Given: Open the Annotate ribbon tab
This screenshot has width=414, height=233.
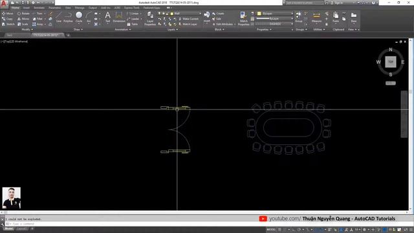Looking at the screenshot, I should 39,8.
